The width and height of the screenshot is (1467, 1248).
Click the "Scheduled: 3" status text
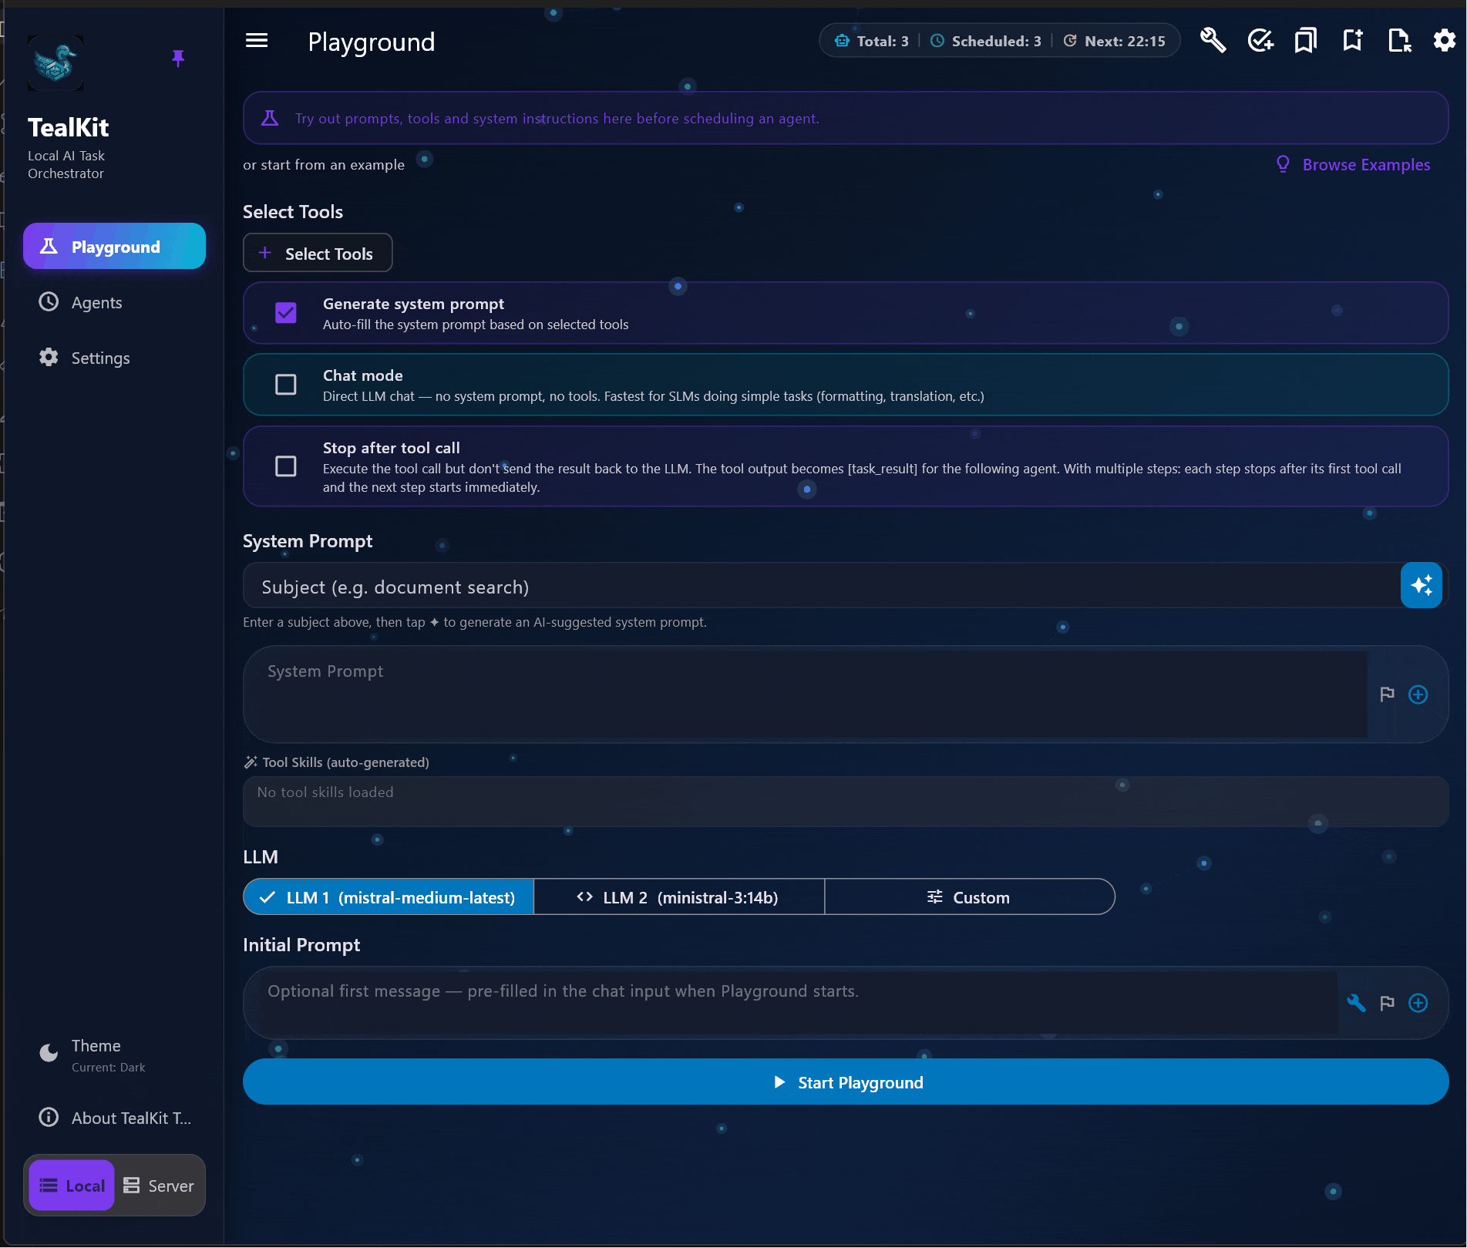point(997,41)
